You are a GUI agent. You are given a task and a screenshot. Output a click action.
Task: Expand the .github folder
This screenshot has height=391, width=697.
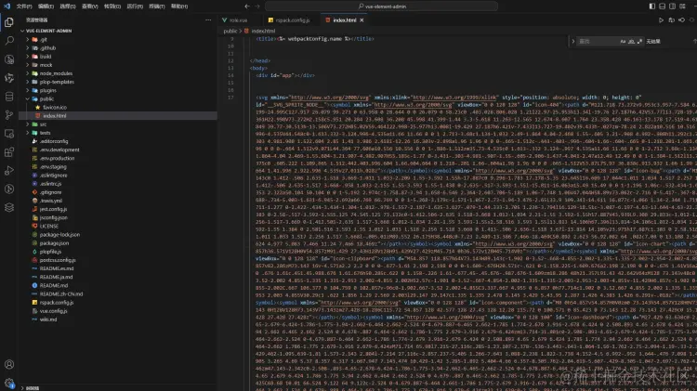118,48
